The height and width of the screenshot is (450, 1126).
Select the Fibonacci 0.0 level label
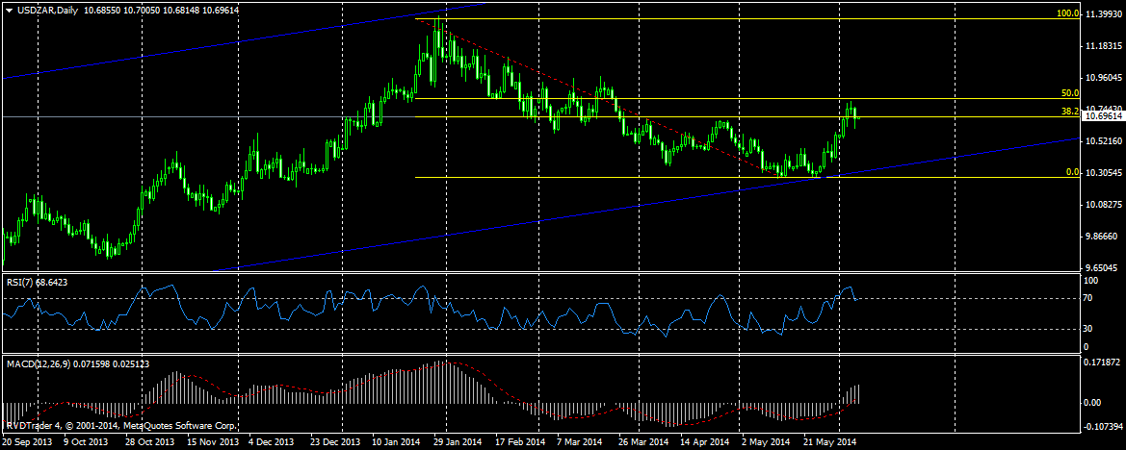(1072, 172)
